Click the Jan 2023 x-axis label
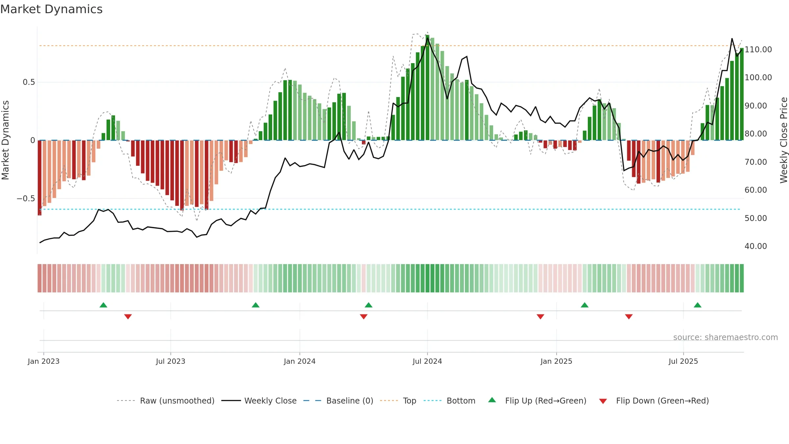Screen dimensions: 789x444 [x=44, y=361]
